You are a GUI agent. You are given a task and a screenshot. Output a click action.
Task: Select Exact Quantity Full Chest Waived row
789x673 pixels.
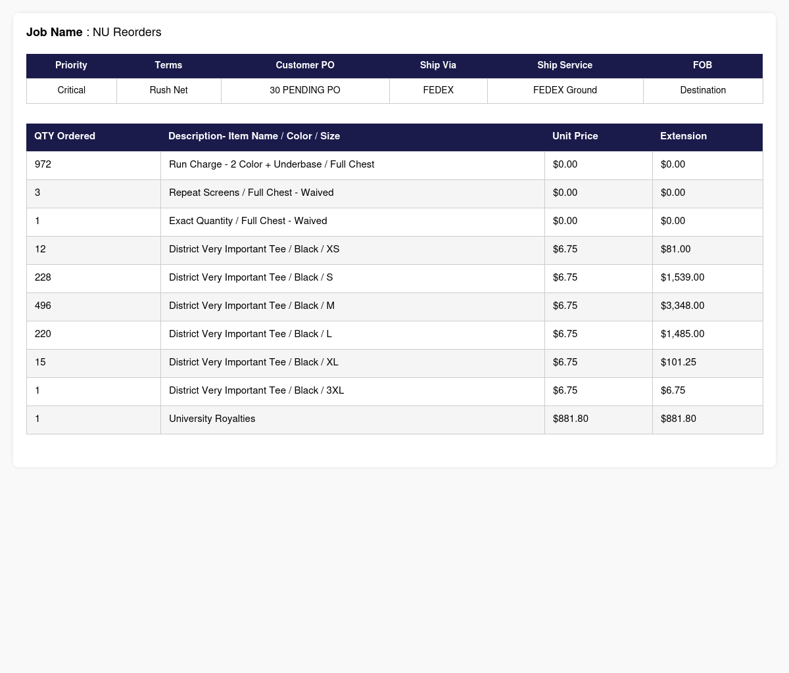click(394, 221)
